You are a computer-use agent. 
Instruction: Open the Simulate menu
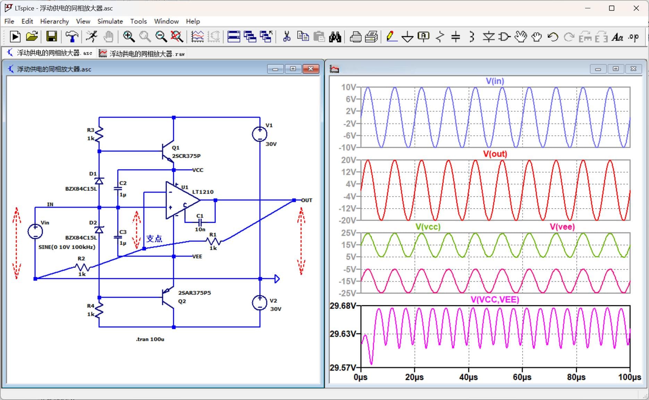110,21
